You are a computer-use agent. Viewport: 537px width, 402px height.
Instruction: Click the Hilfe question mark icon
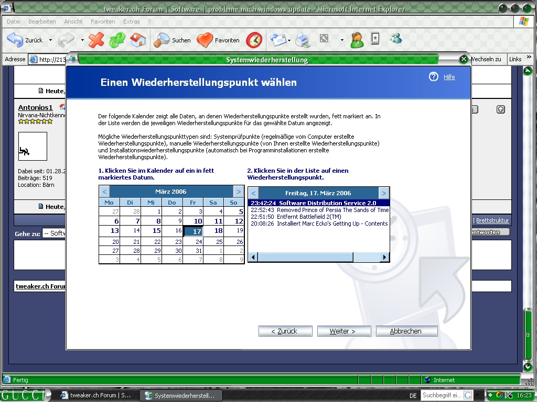coord(433,77)
